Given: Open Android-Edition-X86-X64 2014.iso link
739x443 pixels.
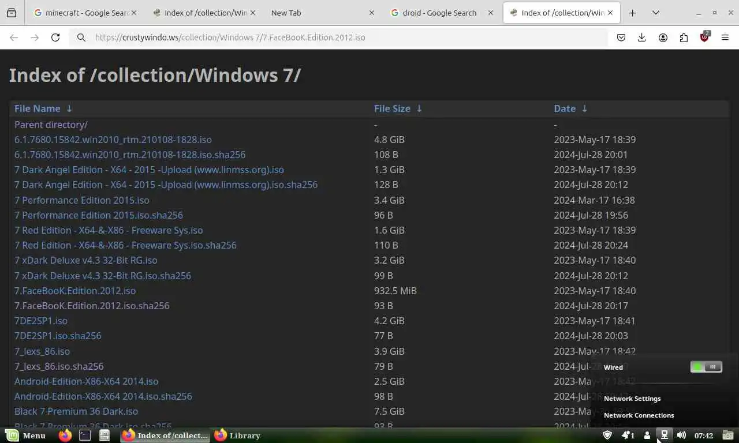Looking at the screenshot, I should [x=87, y=381].
